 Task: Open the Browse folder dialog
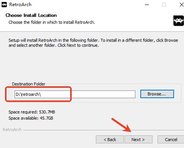click(157, 94)
